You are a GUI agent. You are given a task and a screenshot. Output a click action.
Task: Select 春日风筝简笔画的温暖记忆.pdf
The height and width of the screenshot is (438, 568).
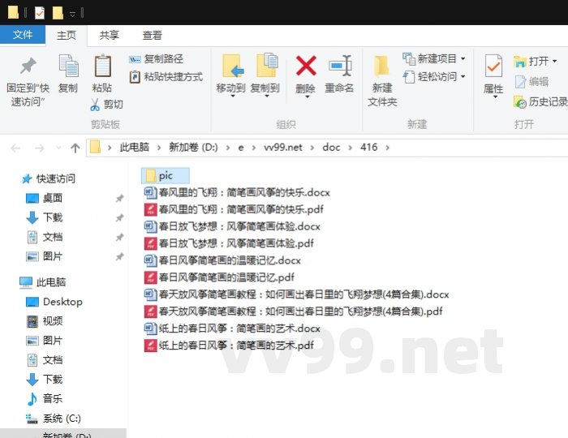point(219,277)
